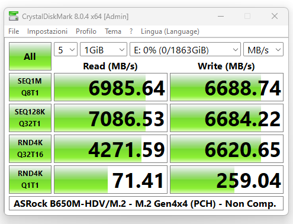
Task: Run the SEQ128K Q32T1 test
Action: (30, 118)
